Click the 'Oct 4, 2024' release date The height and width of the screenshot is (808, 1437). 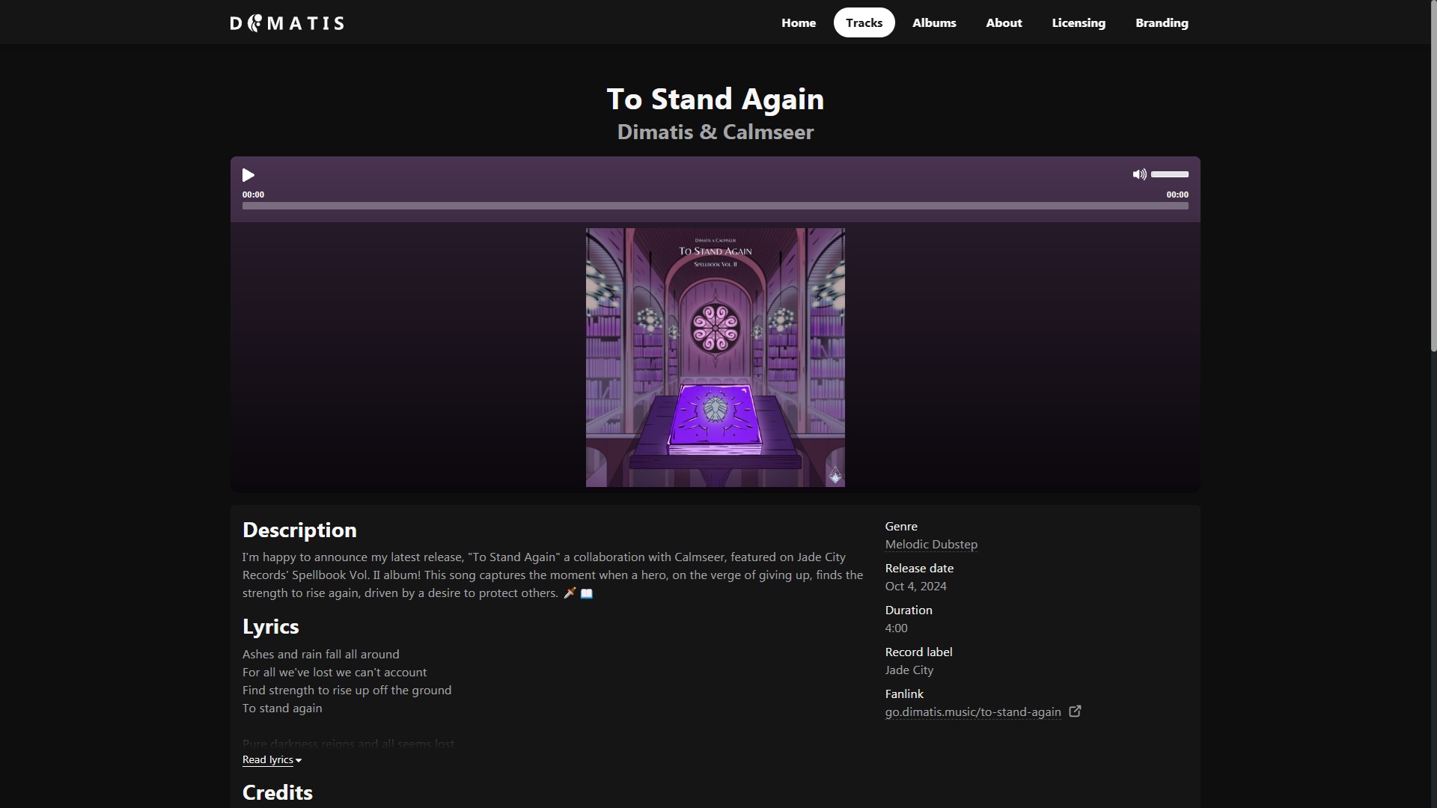pos(915,587)
